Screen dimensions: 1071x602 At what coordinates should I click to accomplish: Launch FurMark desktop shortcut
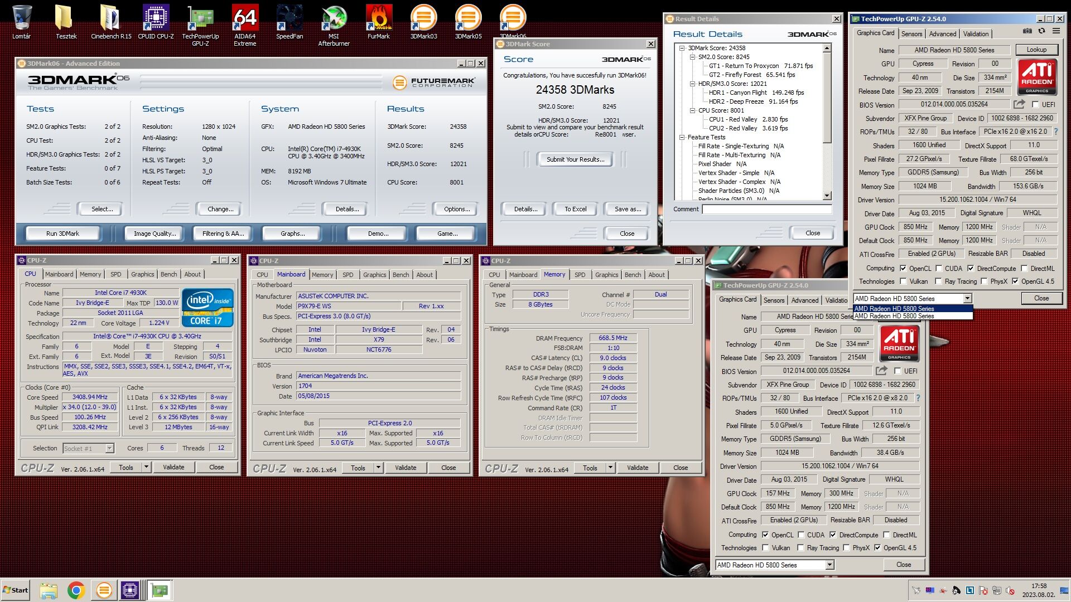tap(379, 22)
